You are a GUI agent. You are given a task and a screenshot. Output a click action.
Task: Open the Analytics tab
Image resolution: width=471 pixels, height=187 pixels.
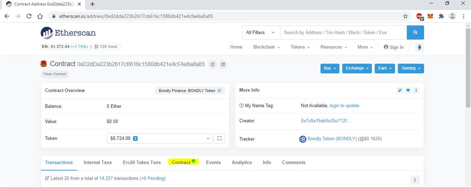242,163
